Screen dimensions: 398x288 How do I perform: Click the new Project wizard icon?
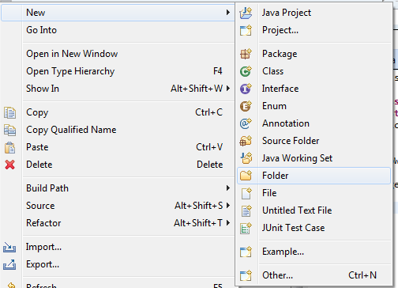point(246,30)
